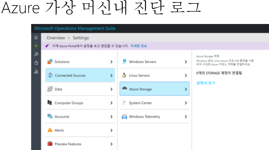Click the Computer Groups icon
Screen dimensions: 269x150
[50, 102]
